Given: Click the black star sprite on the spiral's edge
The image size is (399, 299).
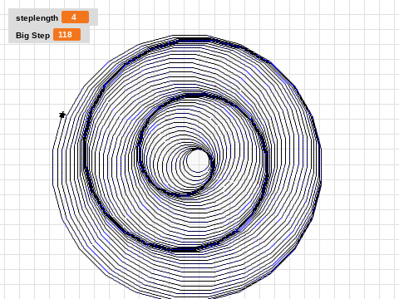Looking at the screenshot, I should pos(62,115).
